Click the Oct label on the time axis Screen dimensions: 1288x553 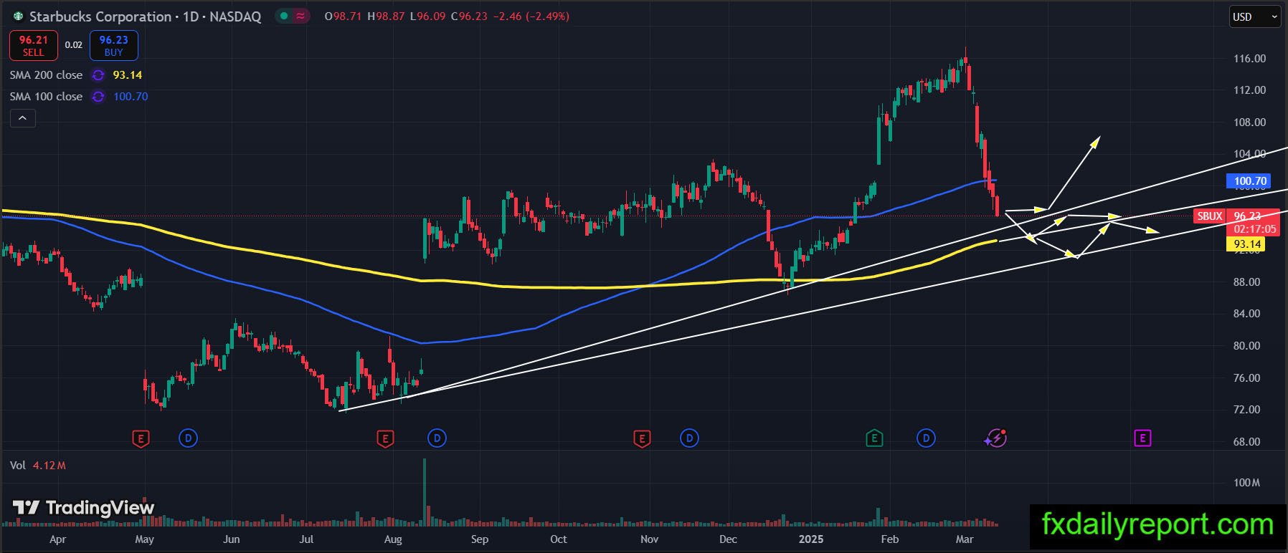click(558, 539)
